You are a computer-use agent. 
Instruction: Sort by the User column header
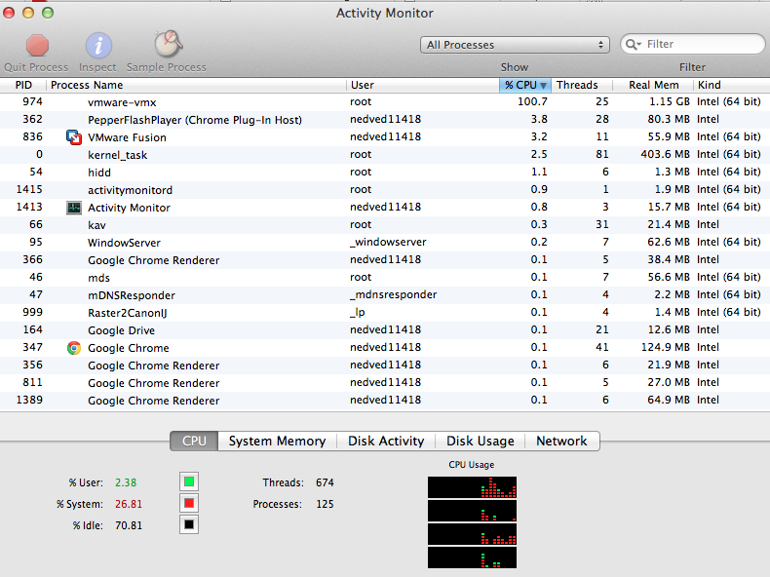(423, 85)
